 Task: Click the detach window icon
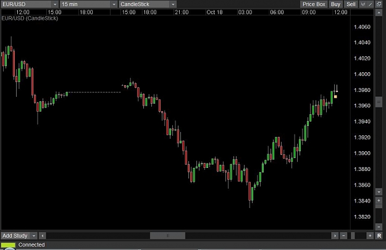(379, 4)
